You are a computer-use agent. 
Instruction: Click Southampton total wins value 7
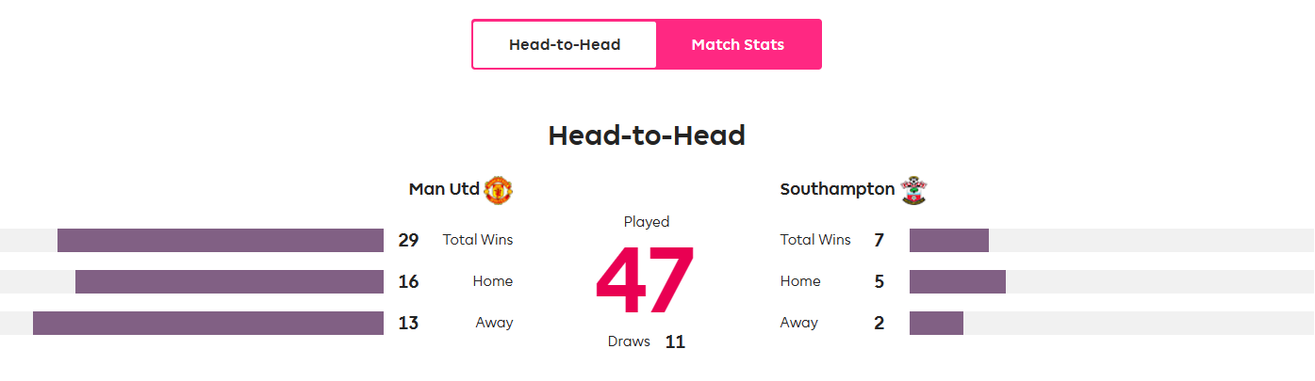[x=879, y=240]
